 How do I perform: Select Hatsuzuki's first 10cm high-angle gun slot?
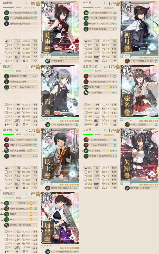[x=101, y=13]
